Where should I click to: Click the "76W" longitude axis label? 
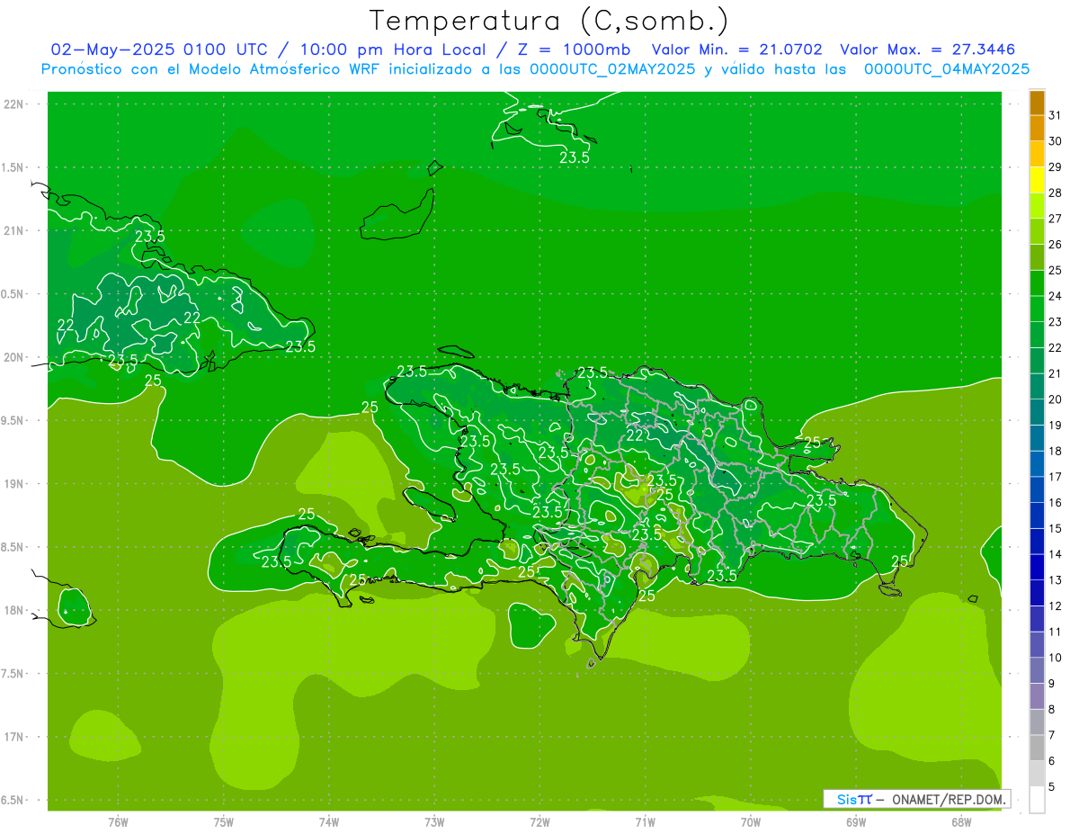(118, 822)
